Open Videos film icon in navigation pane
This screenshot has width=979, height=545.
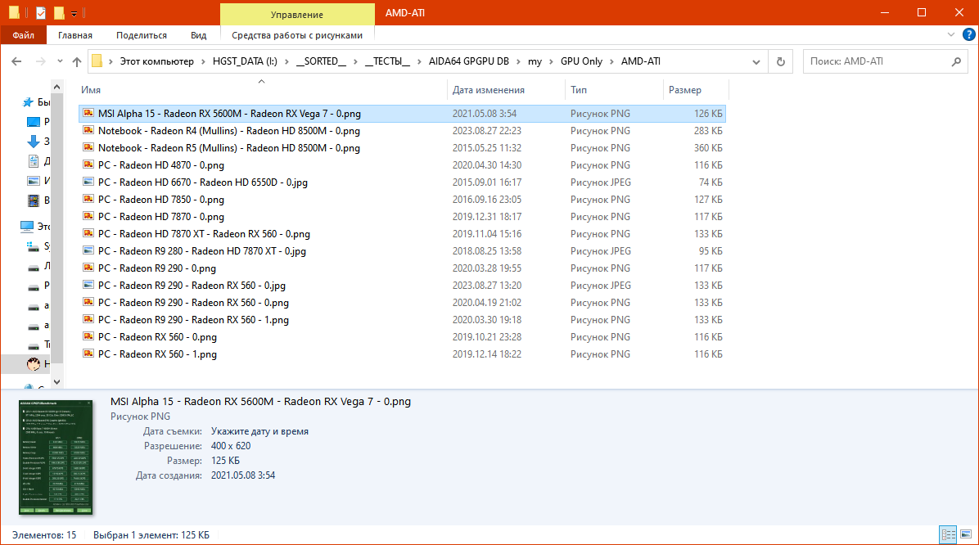[x=34, y=200]
